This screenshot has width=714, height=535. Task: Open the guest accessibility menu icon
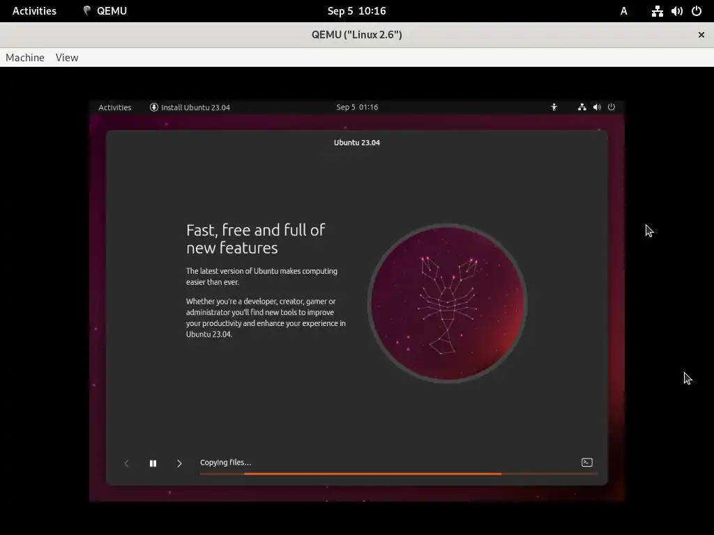coord(554,107)
